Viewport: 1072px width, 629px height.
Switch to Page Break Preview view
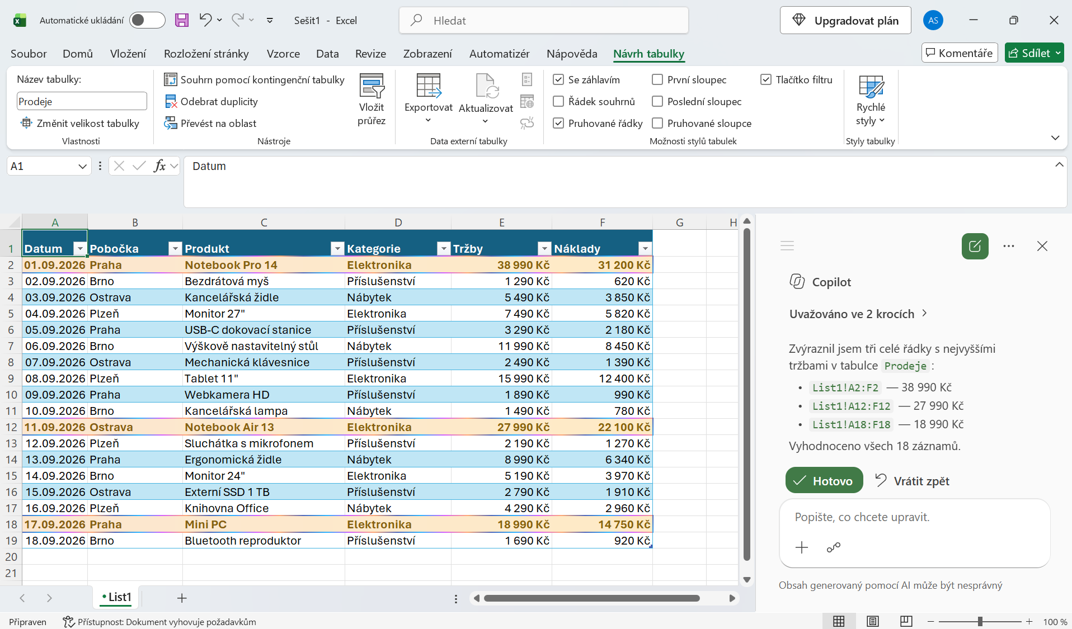[x=906, y=621]
